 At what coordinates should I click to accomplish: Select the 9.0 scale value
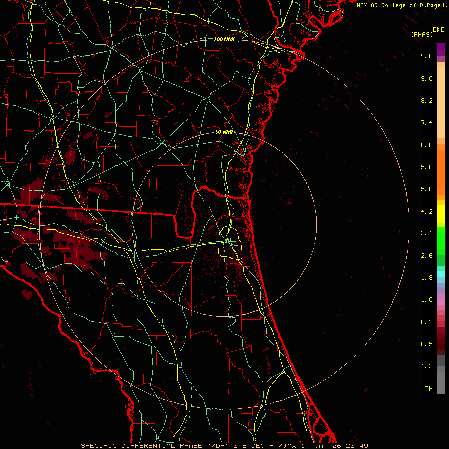click(427, 78)
